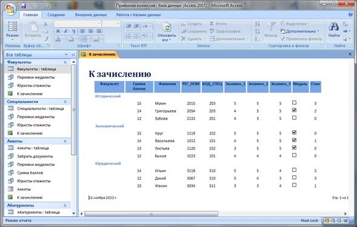Collapse the navigation pane with « button
The width and height of the screenshot is (357, 227).
(73, 54)
